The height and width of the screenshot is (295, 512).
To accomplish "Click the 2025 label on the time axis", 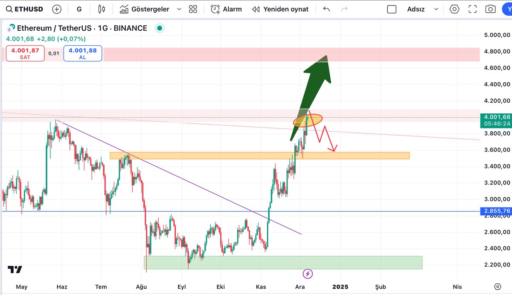I will (x=340, y=286).
